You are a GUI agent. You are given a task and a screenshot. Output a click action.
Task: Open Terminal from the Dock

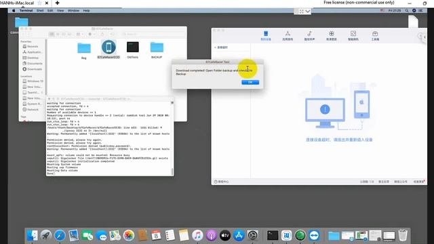273,235
